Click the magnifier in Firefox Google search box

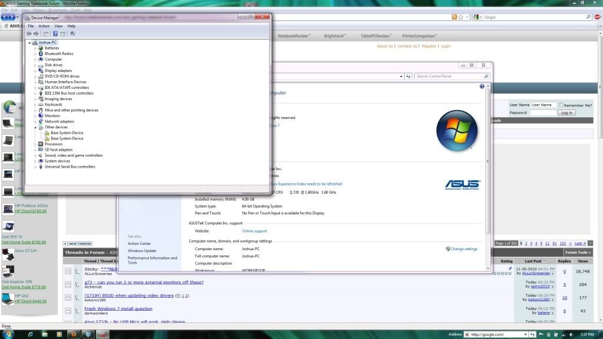click(x=588, y=17)
